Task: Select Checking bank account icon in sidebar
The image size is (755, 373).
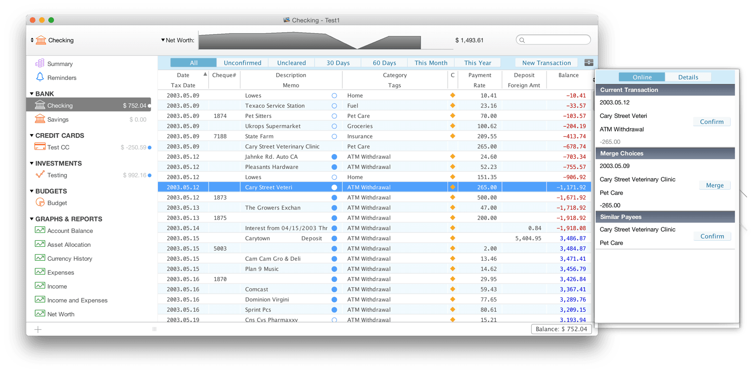Action: click(40, 105)
